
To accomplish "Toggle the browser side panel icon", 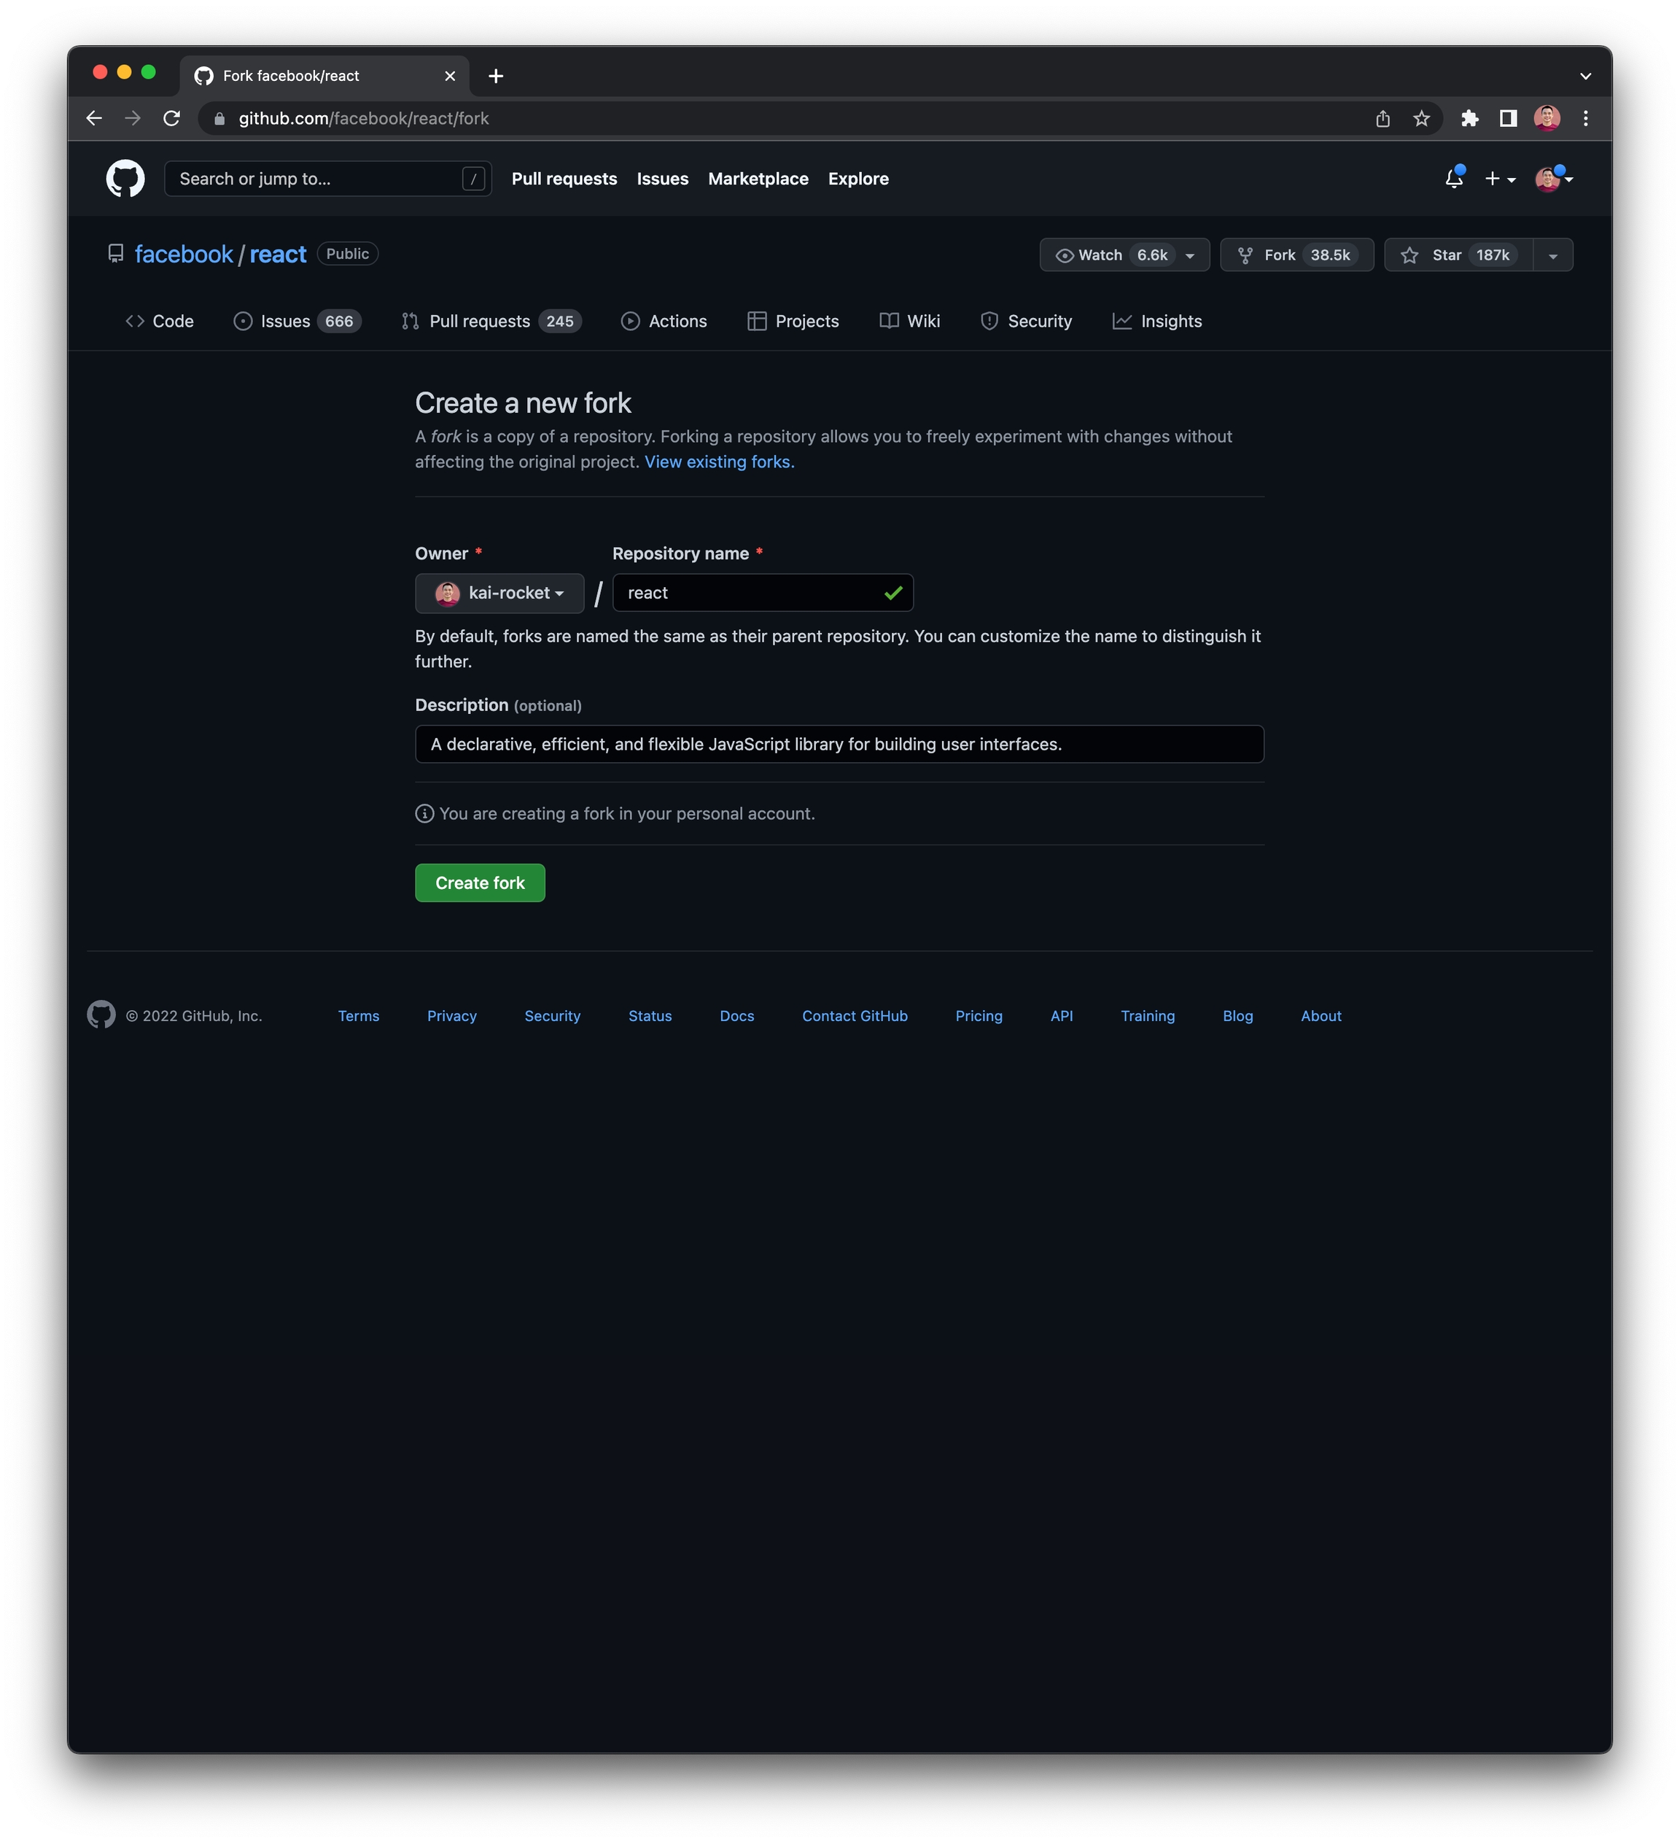I will (x=1508, y=119).
